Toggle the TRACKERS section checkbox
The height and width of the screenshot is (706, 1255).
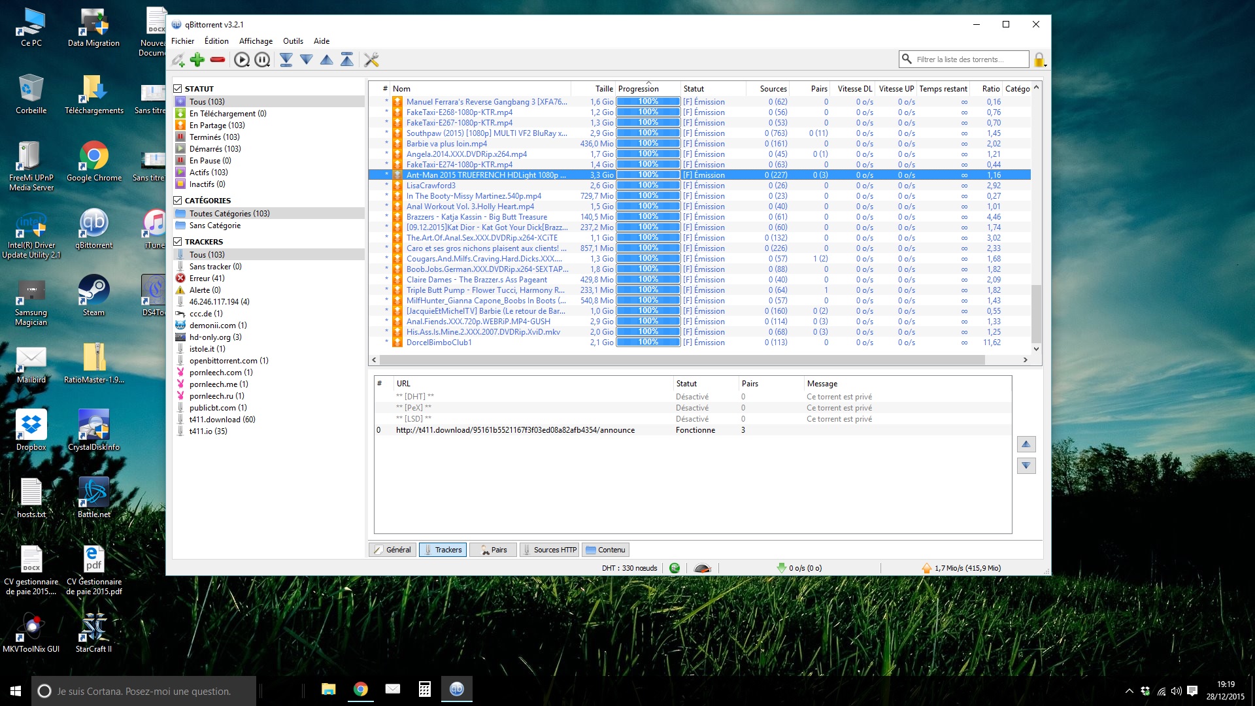point(178,241)
